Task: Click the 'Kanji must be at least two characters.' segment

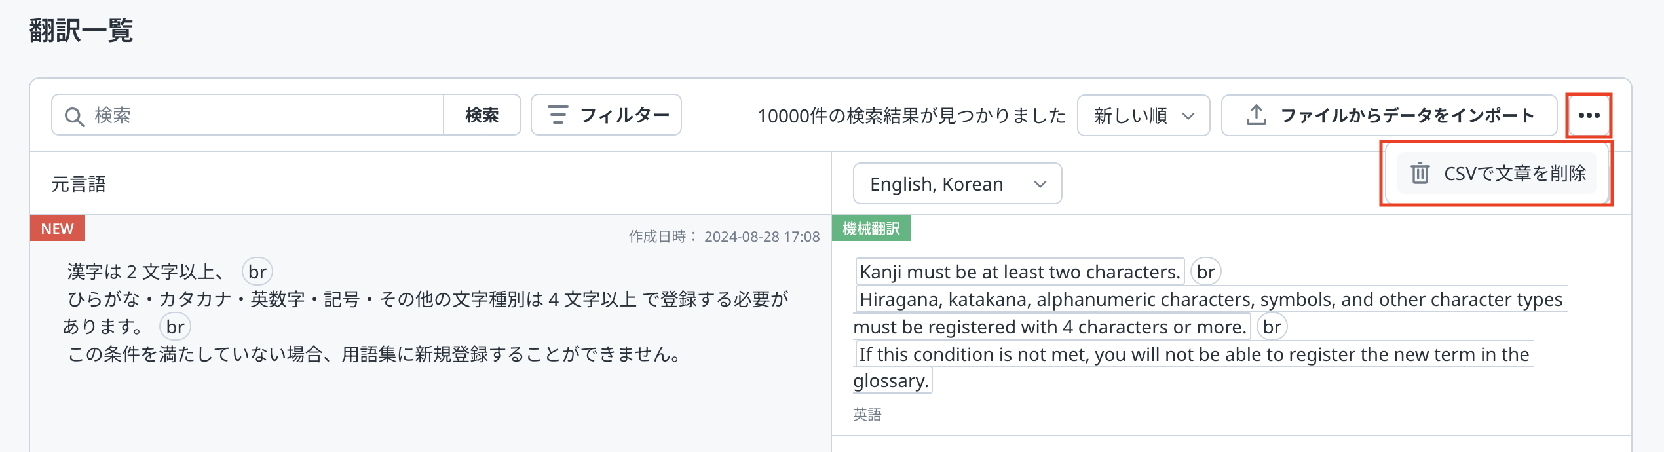Action: [1019, 272]
